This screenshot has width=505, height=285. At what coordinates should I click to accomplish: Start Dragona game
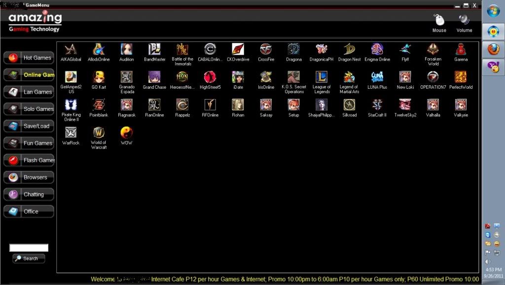pos(294,50)
